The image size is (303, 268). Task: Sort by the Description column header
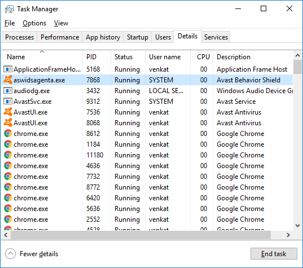pyautogui.click(x=253, y=57)
